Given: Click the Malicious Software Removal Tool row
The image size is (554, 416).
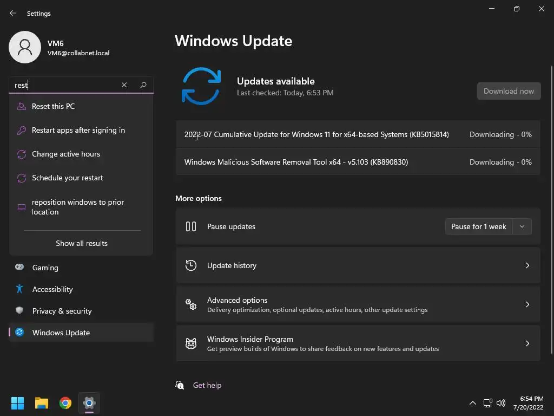Looking at the screenshot, I should click(358, 162).
